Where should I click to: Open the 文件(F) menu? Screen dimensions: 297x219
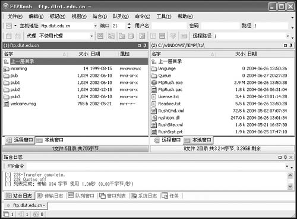point(15,17)
